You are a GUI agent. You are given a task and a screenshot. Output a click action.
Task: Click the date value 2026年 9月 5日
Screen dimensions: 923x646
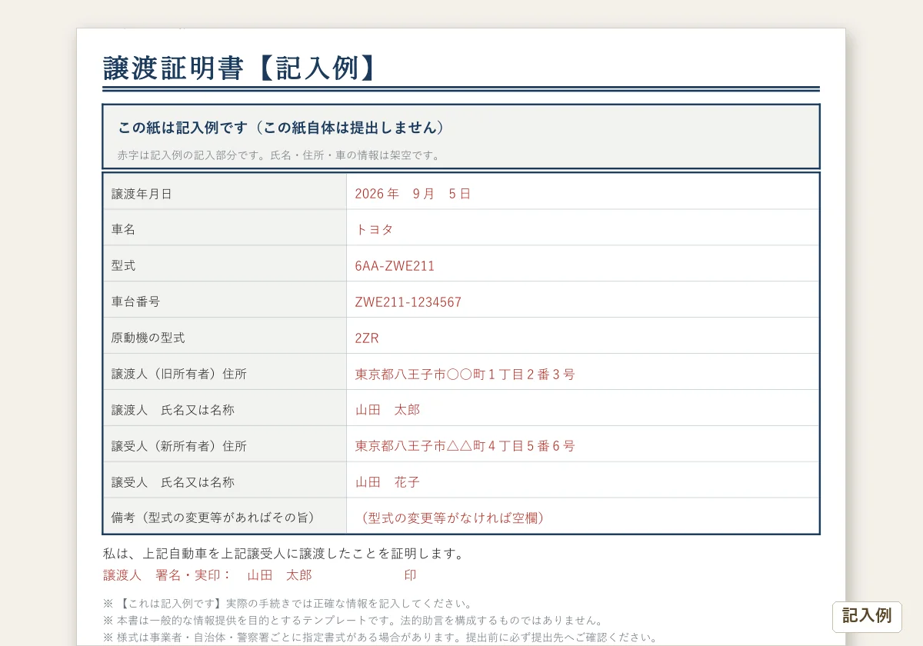[x=413, y=194]
